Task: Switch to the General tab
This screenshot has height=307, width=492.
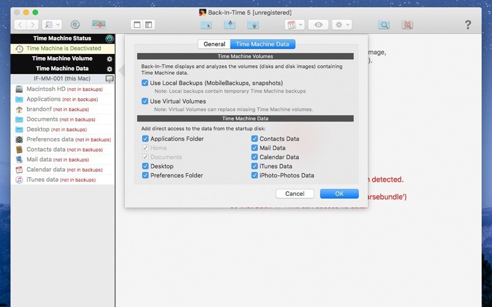Action: (214, 44)
